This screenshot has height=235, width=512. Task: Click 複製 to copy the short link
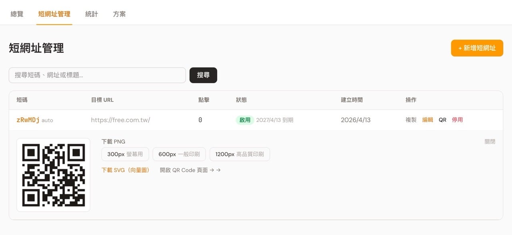[x=411, y=120]
